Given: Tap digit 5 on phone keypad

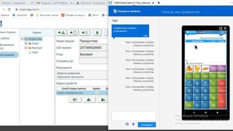Looking at the screenshot, I should [x=197, y=91].
